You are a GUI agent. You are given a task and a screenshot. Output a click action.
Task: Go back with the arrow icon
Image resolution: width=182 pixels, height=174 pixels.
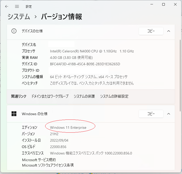pyautogui.click(x=7, y=6)
